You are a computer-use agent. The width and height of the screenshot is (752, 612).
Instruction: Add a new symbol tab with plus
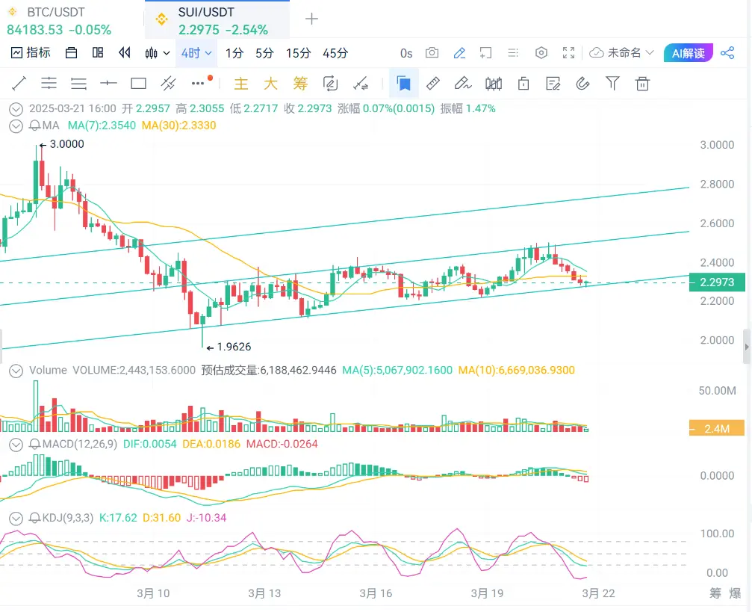click(311, 19)
